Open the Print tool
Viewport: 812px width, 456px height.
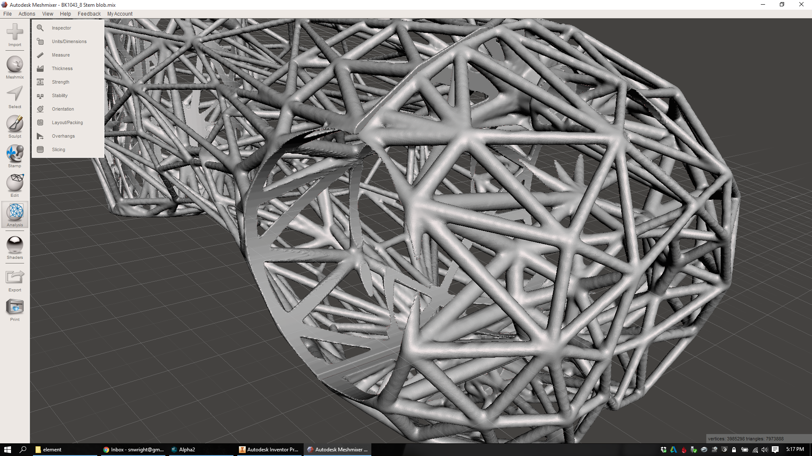(14, 309)
